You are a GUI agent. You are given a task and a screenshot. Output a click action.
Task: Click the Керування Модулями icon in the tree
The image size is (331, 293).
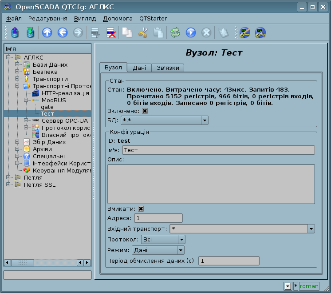27,170
